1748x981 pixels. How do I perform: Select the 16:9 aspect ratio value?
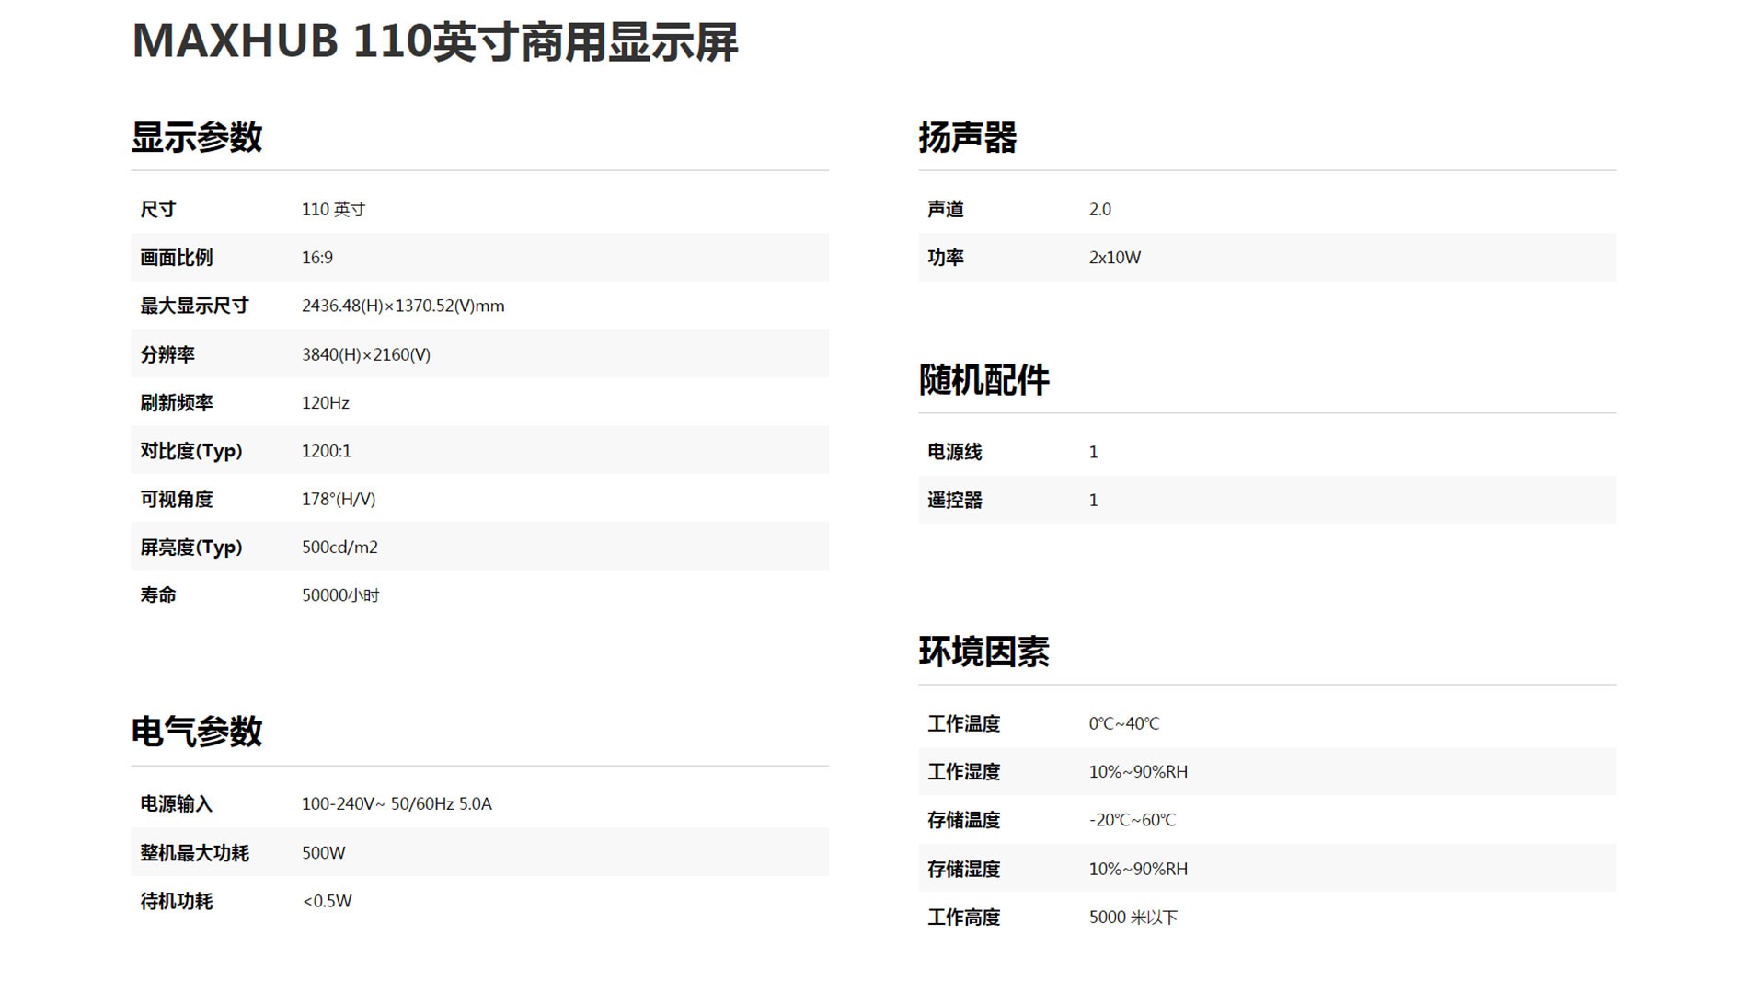click(x=317, y=258)
